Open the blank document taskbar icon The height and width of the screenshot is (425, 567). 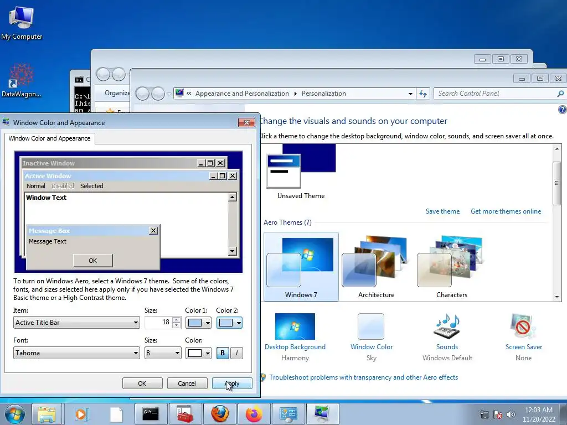pos(116,414)
